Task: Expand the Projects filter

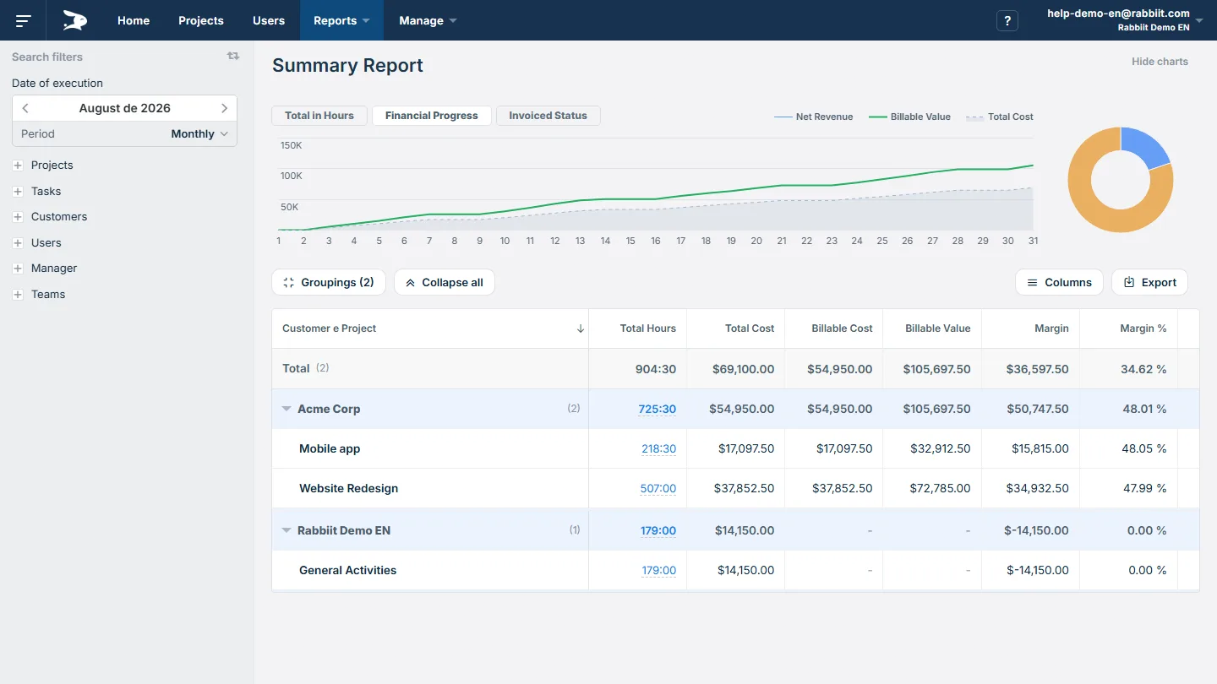Action: point(18,166)
